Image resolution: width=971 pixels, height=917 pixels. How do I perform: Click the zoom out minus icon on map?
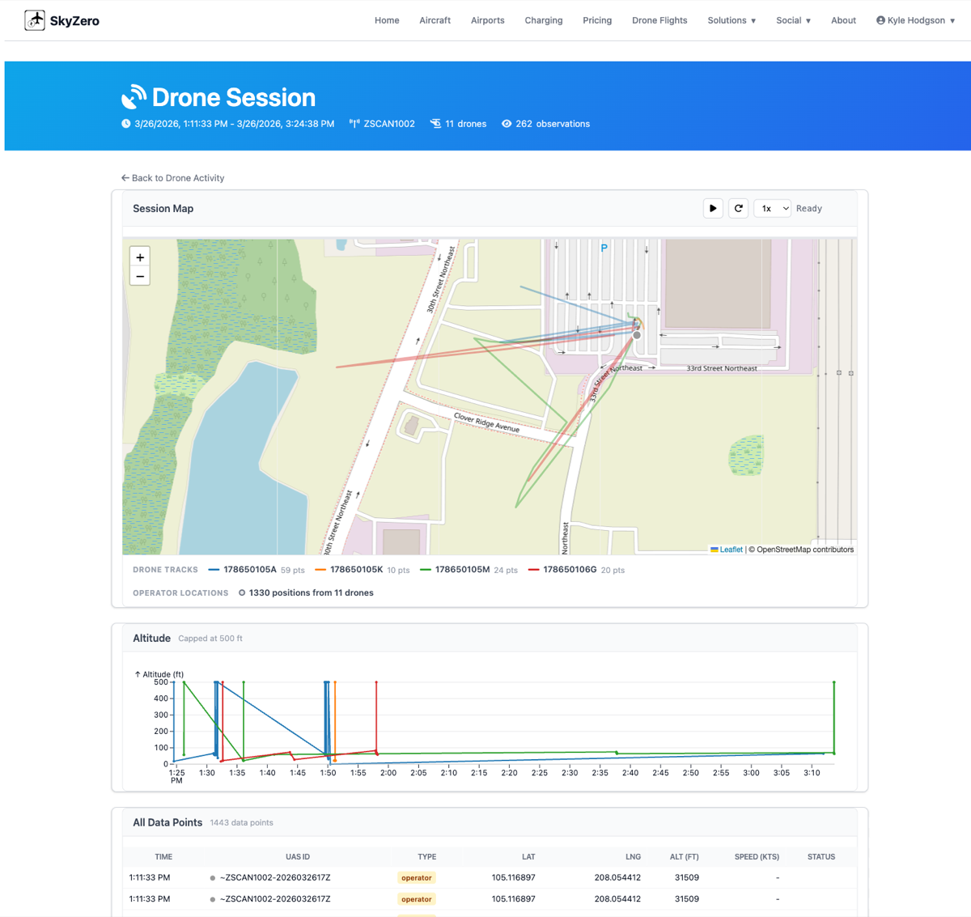tap(139, 276)
